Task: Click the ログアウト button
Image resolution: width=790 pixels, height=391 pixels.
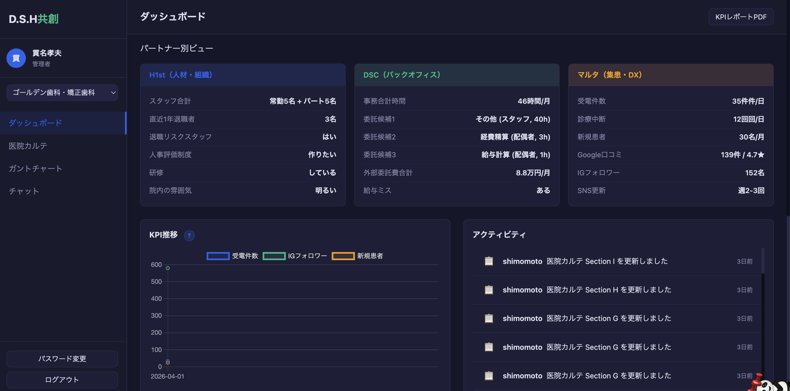Action: [x=62, y=380]
